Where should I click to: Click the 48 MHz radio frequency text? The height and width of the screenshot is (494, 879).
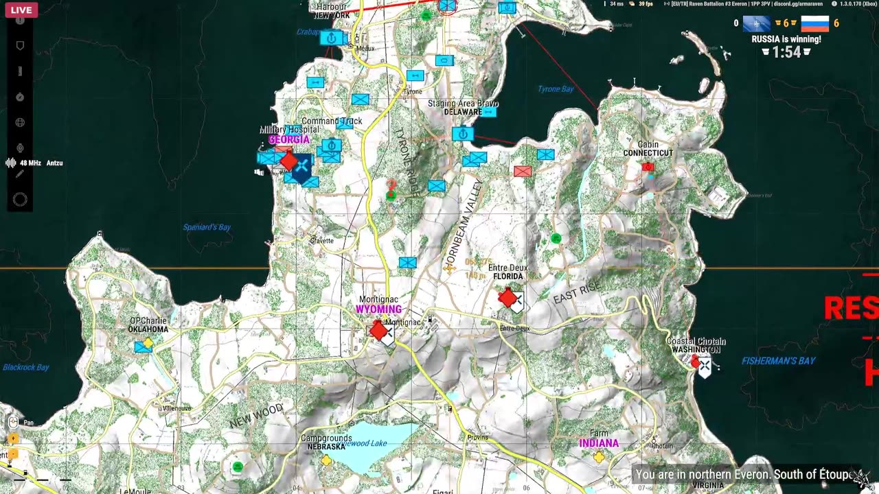point(30,163)
